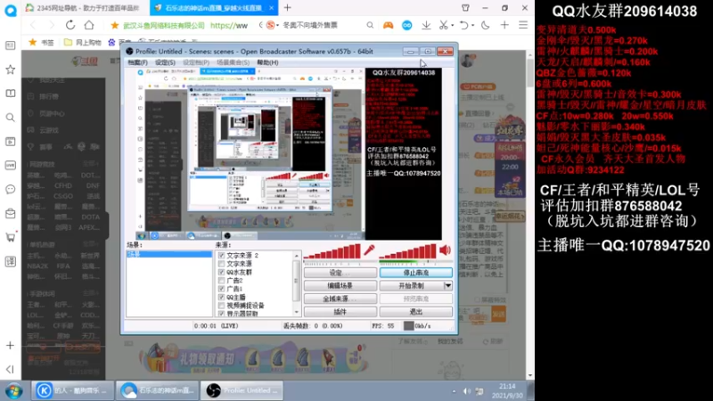Click the undo closed tab icon
713x401 pixels.
click(463, 26)
